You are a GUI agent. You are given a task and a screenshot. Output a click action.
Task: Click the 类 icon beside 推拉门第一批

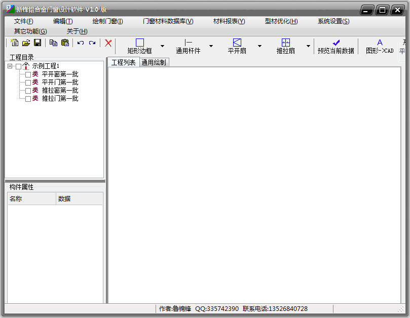click(x=35, y=99)
